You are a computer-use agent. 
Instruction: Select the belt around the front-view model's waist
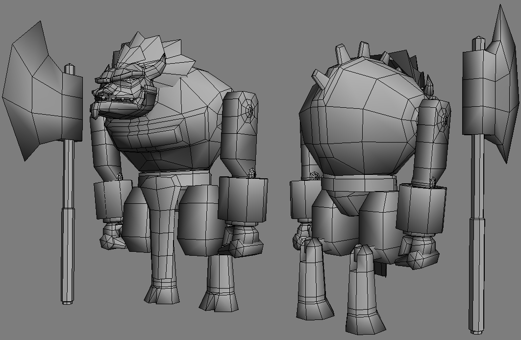click(174, 179)
